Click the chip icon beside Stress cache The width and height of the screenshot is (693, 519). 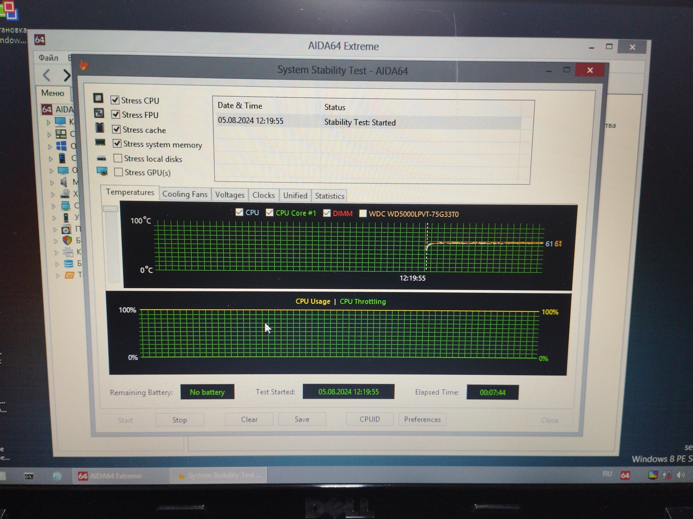[100, 128]
